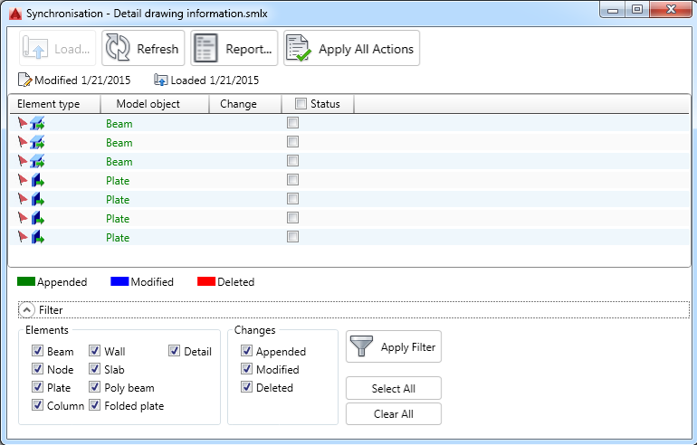This screenshot has height=445, width=697.
Task: Uncheck the Appended changes filter
Action: tap(246, 351)
